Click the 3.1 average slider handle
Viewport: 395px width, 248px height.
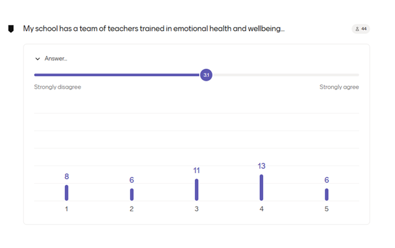206,75
